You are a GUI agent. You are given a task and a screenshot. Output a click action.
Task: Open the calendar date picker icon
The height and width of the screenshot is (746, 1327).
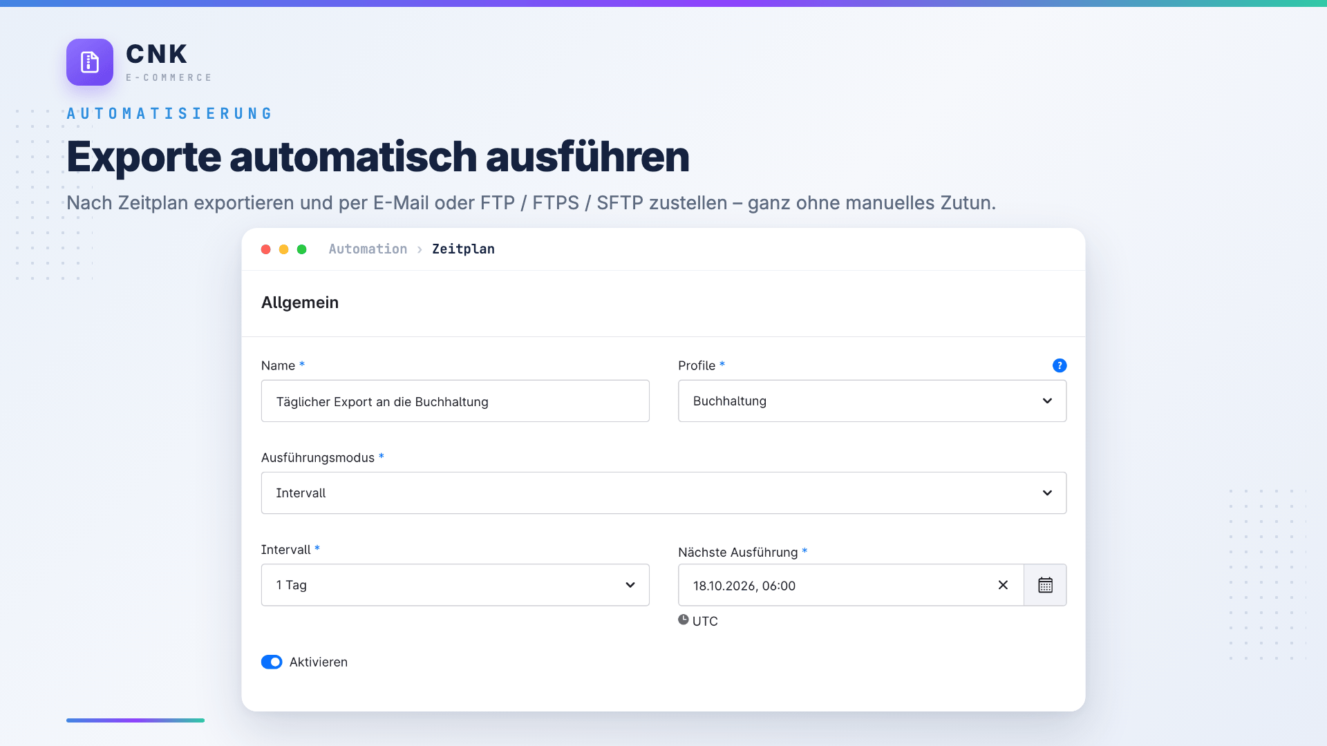click(1045, 585)
